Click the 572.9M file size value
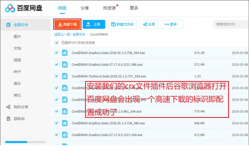 click(199, 65)
